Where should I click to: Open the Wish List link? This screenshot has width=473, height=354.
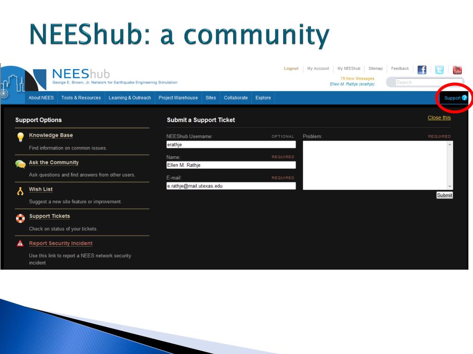coord(41,189)
